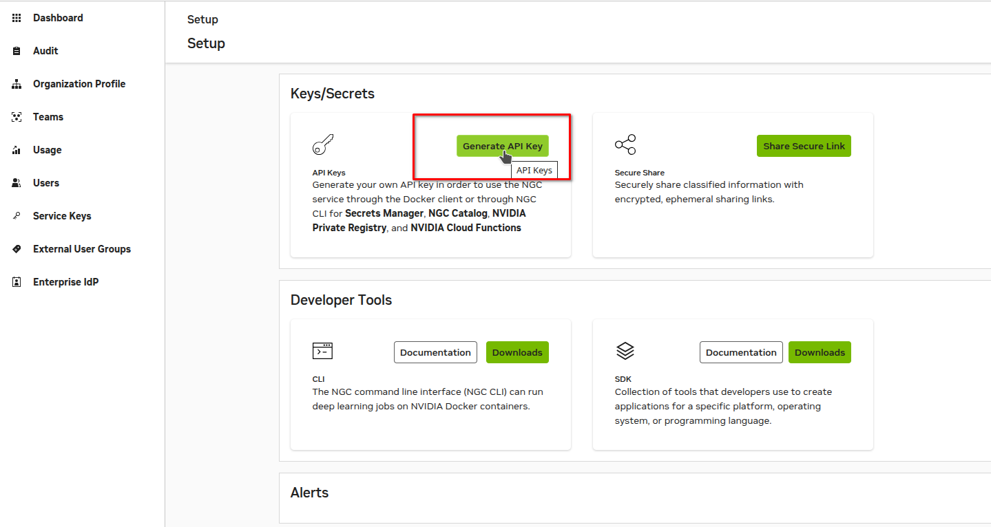Image resolution: width=991 pixels, height=527 pixels.
Task: Click the Usage chart icon
Action: 17,150
